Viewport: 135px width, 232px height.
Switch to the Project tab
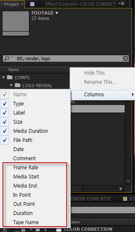(x=12, y=4)
